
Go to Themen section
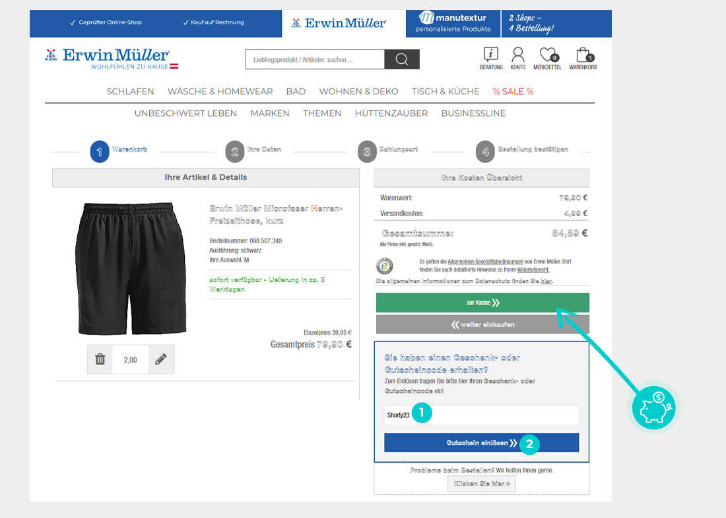(322, 113)
